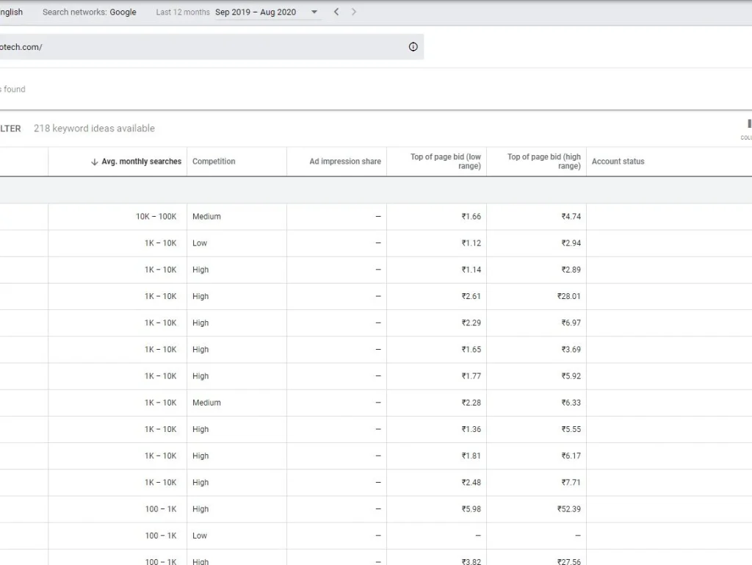Select the ₹5.98 low range bid cell
752x565 pixels.
(471, 509)
